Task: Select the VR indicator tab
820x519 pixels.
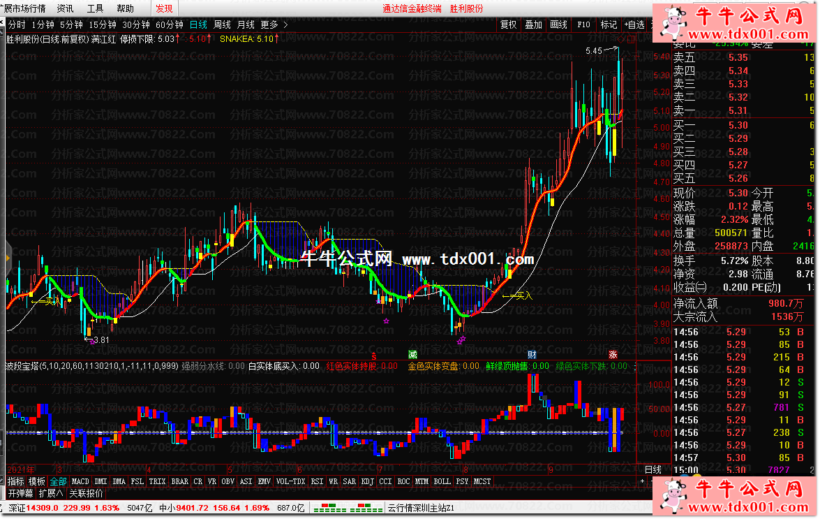Action: pos(211,481)
